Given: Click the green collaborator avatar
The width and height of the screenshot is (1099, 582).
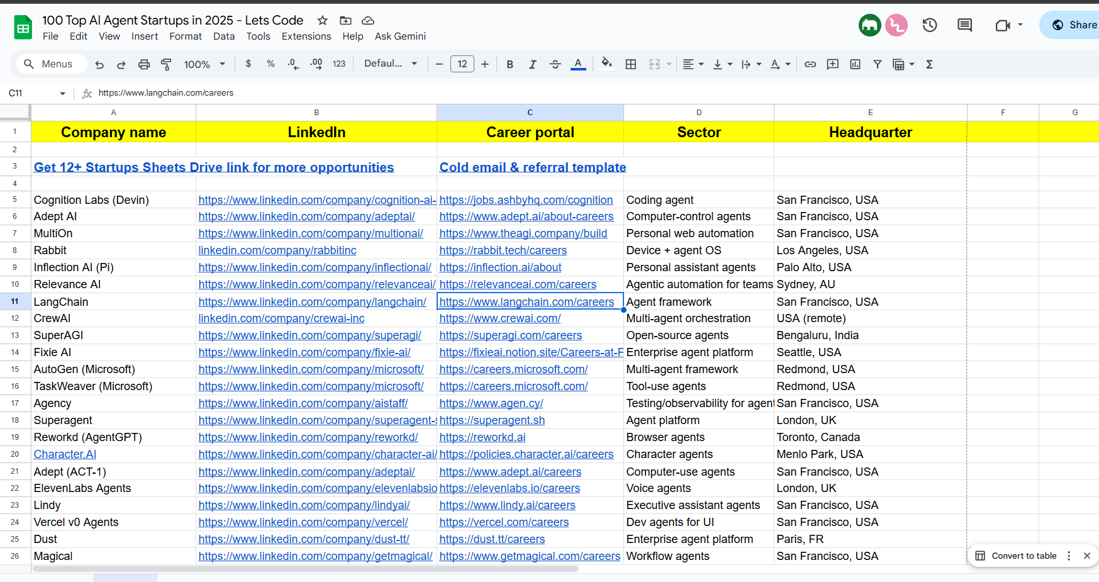Looking at the screenshot, I should pyautogui.click(x=870, y=25).
